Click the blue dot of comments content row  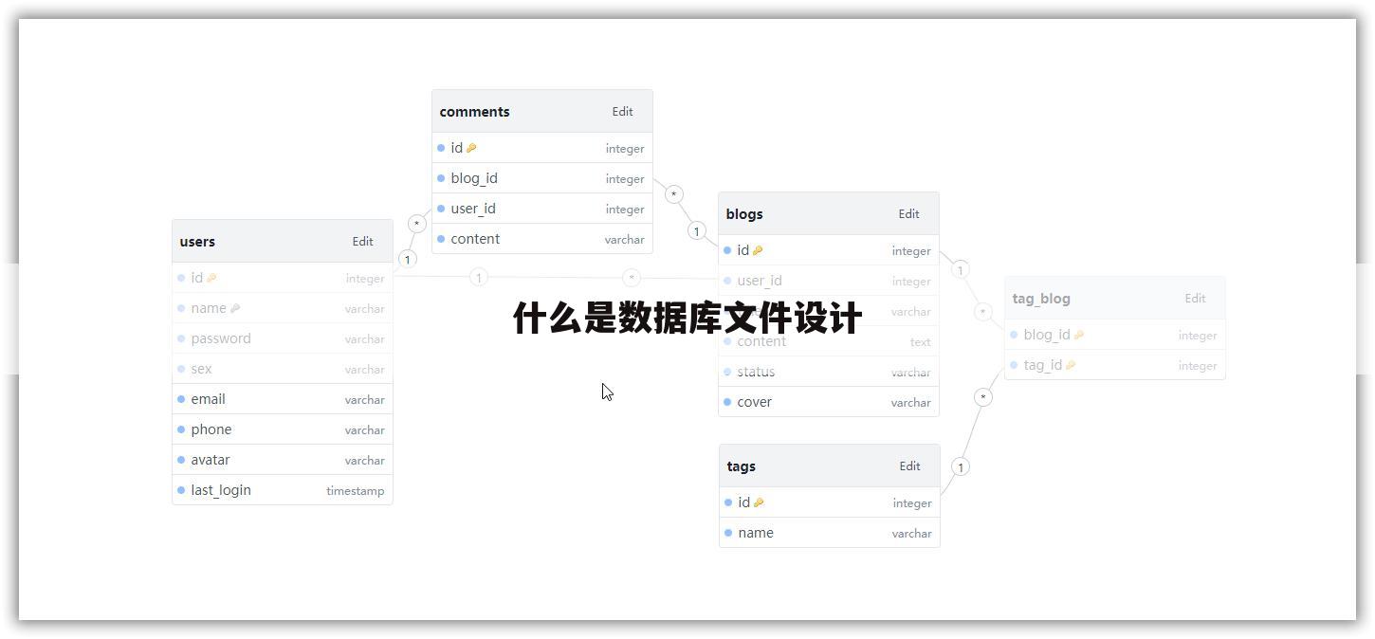click(441, 239)
